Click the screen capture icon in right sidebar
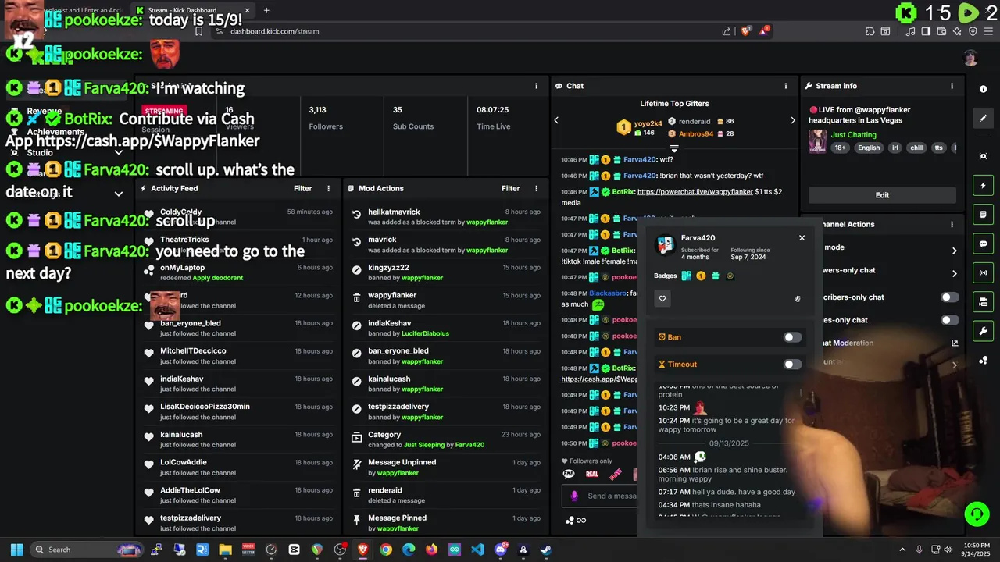 pyautogui.click(x=983, y=156)
